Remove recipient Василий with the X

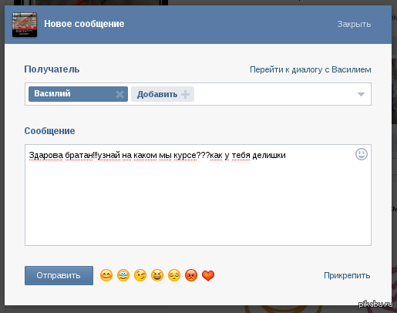pyautogui.click(x=119, y=94)
